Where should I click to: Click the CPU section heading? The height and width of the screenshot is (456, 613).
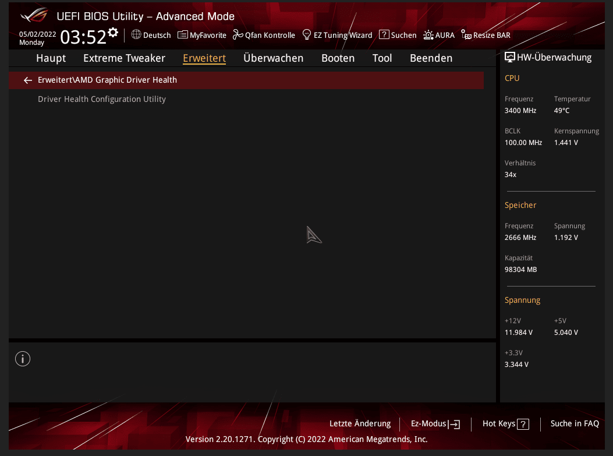pyautogui.click(x=512, y=78)
